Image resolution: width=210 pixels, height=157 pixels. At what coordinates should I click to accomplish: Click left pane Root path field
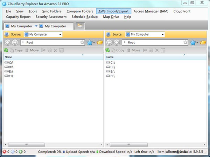(x=52, y=43)
